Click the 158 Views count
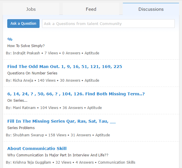This screenshot has height=168, width=182. tap(57, 135)
